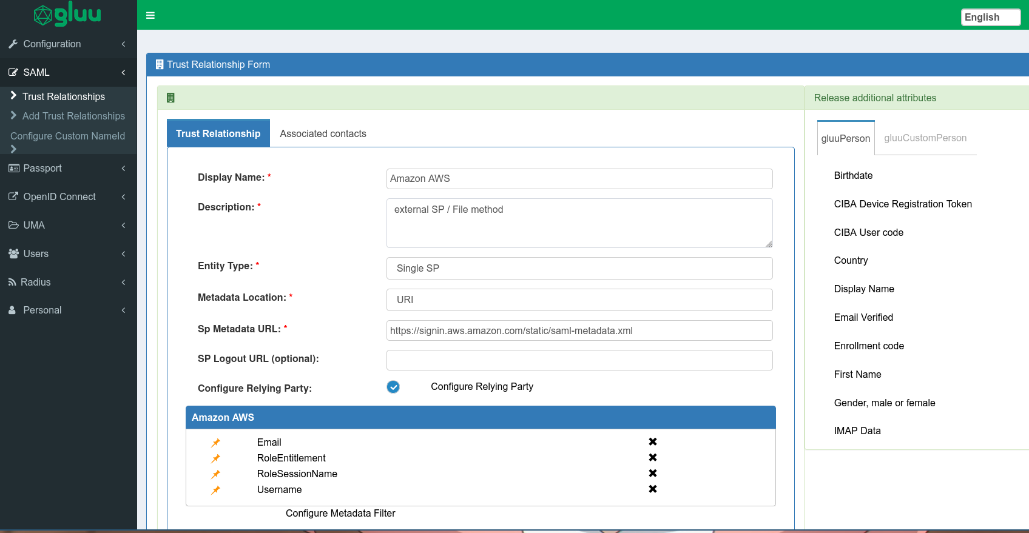The width and height of the screenshot is (1029, 533).
Task: Open Configure Relying Party link
Action: [x=482, y=386]
